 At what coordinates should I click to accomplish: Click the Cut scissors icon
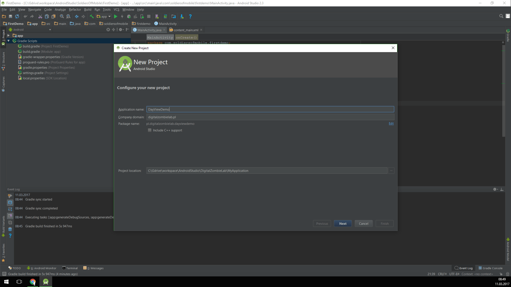click(x=40, y=16)
